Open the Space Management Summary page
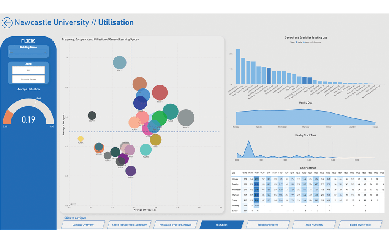Screen dimensions: 389x243 pos(129,225)
